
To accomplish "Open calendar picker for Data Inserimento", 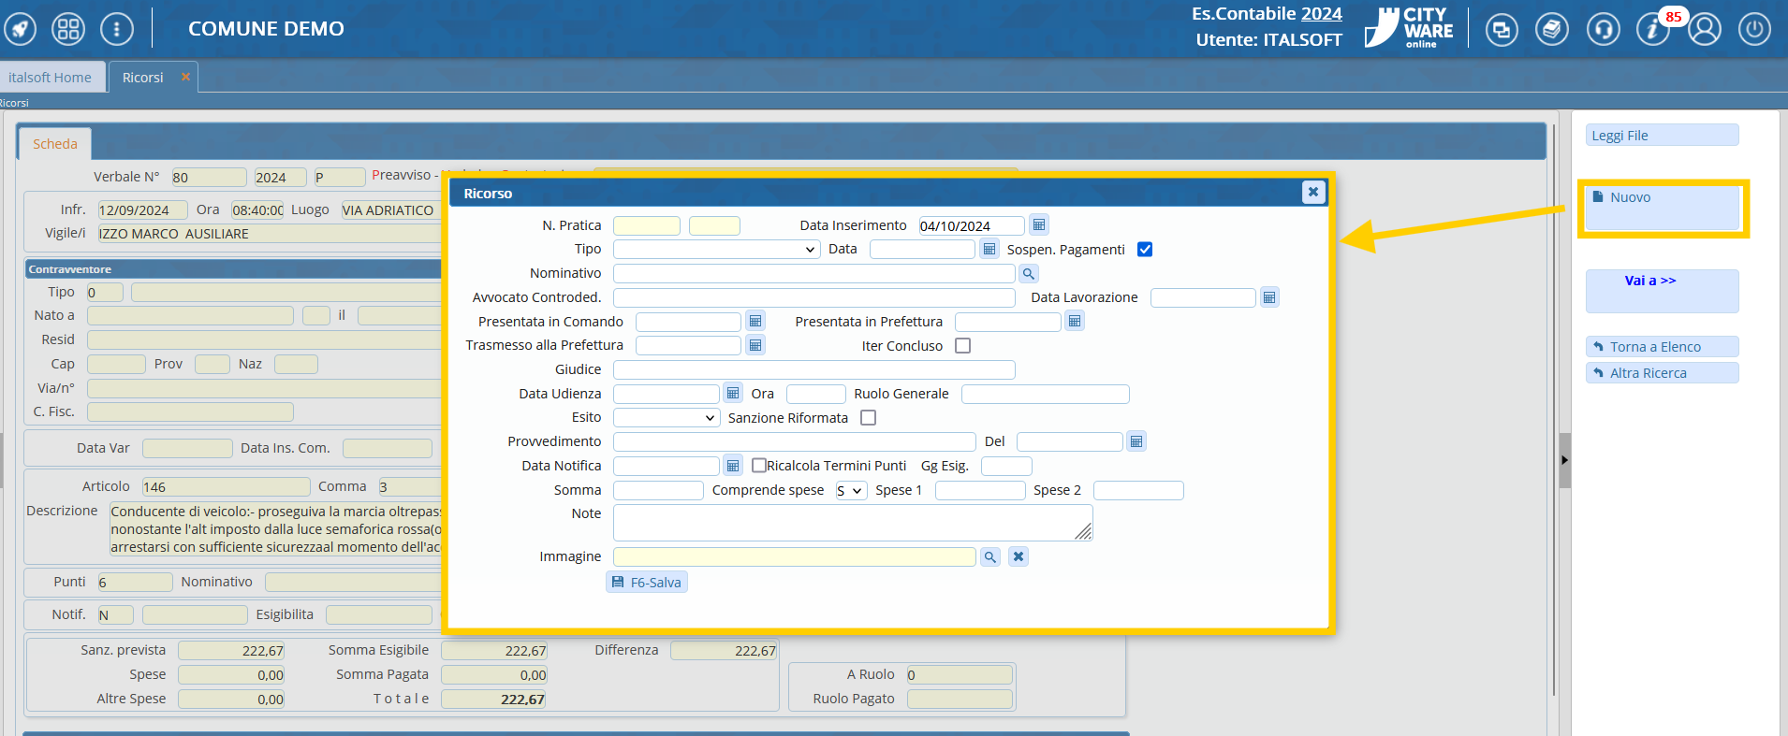I will pyautogui.click(x=1038, y=224).
